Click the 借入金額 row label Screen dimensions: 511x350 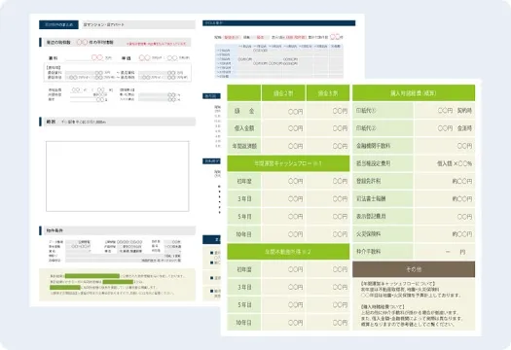coord(244,128)
